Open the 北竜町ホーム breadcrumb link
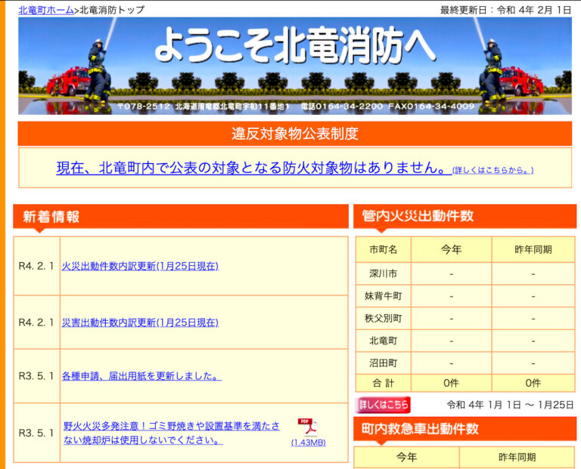 pos(46,10)
